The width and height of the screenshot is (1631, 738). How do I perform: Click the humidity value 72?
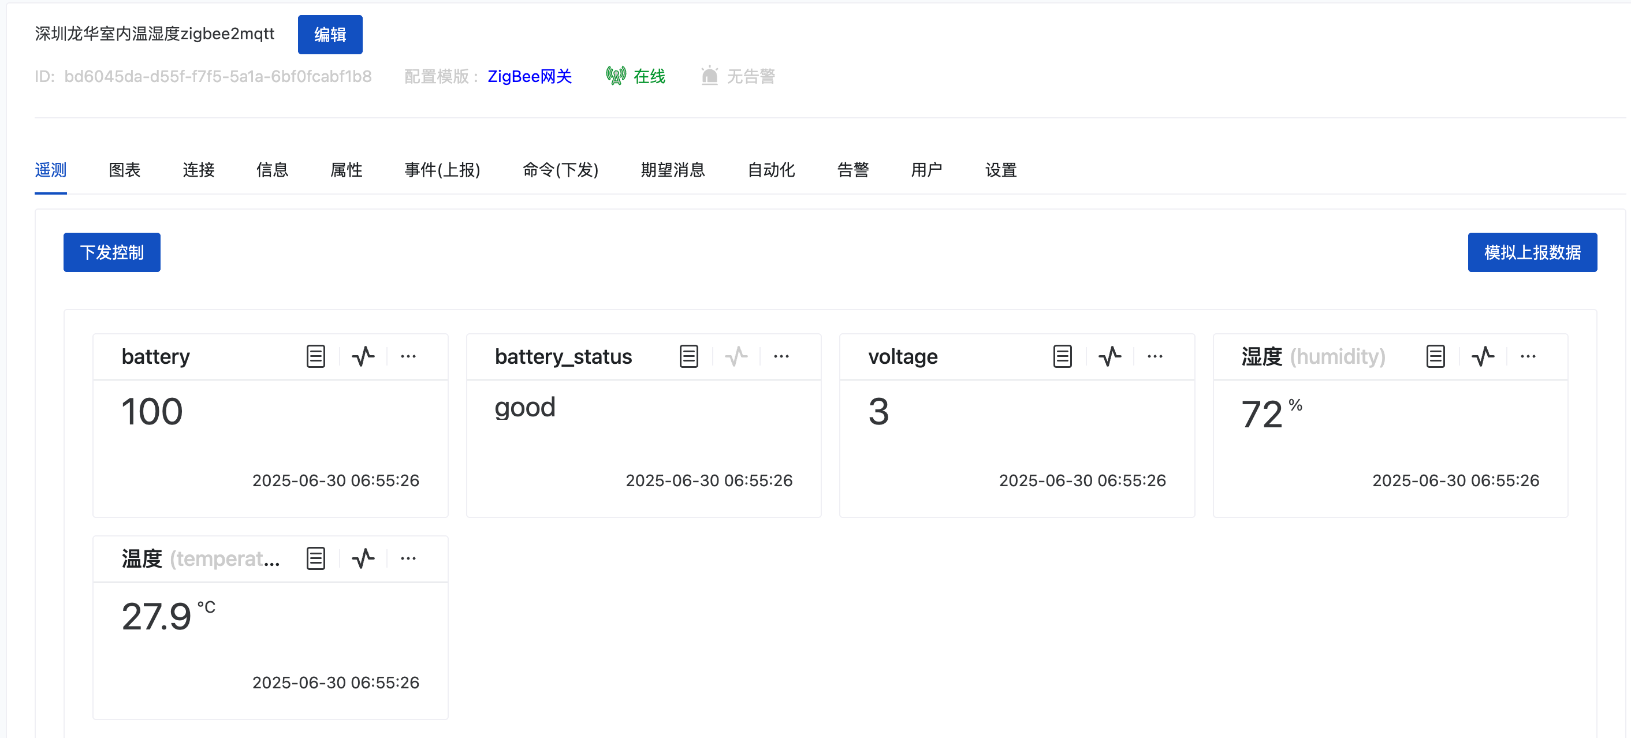1262,415
